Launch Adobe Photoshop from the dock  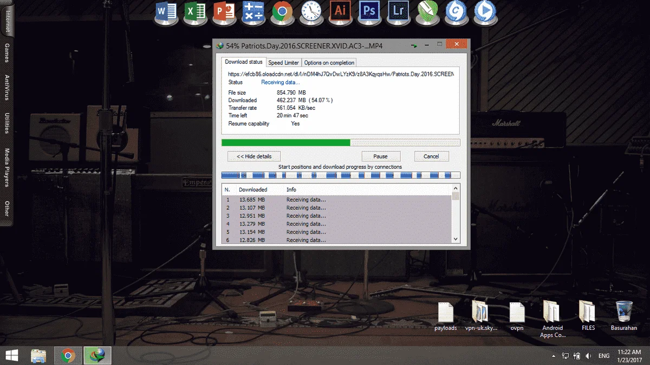point(370,11)
